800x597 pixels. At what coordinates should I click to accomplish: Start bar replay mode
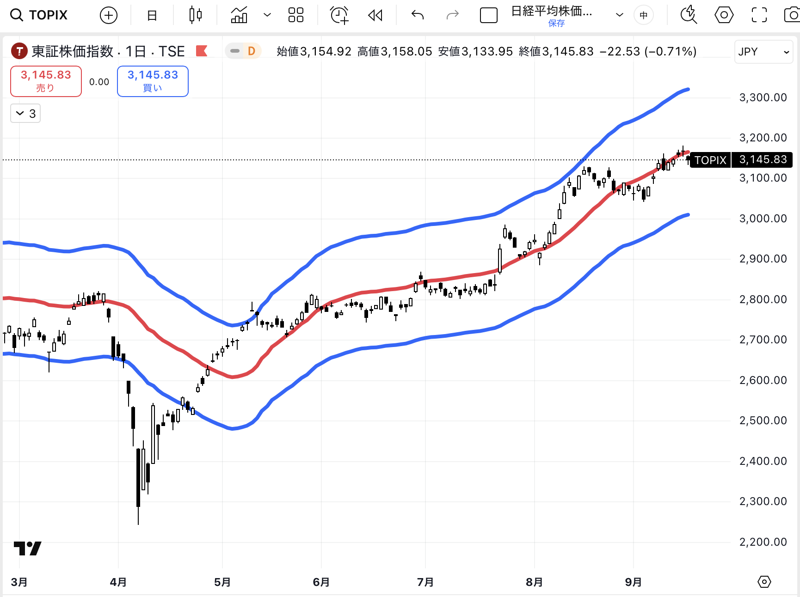pos(375,15)
